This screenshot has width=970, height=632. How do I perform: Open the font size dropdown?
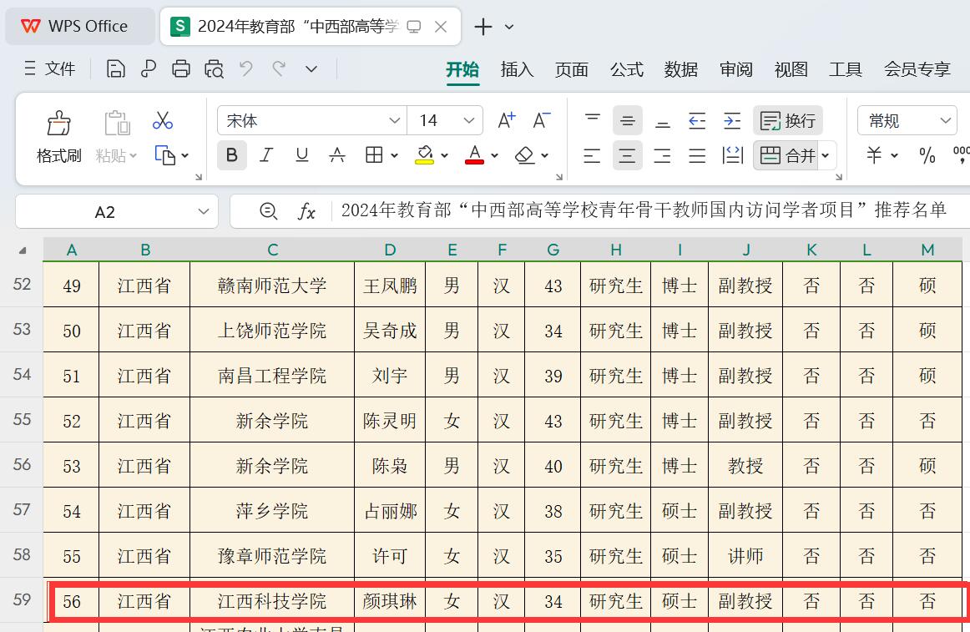click(469, 121)
